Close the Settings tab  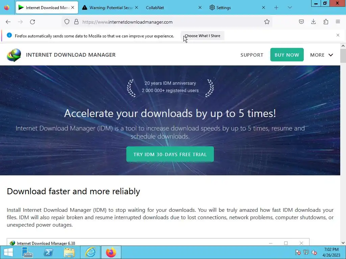tap(264, 8)
